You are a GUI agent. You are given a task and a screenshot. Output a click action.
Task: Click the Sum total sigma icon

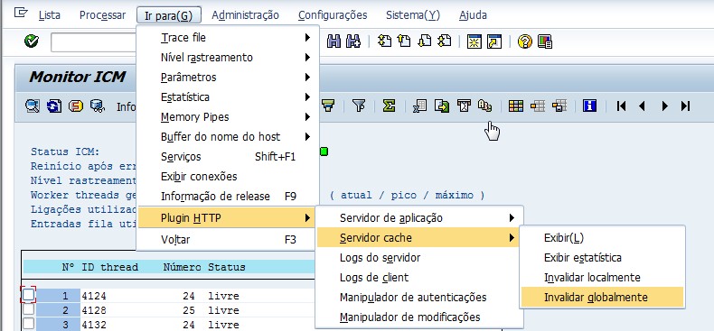(389, 106)
